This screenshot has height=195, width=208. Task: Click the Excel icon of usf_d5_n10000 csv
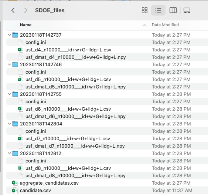[x=20, y=79]
